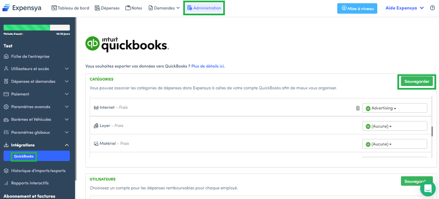This screenshot has width=439, height=199.
Task: Click the UTILISATEURS section heading
Action: click(x=102, y=179)
